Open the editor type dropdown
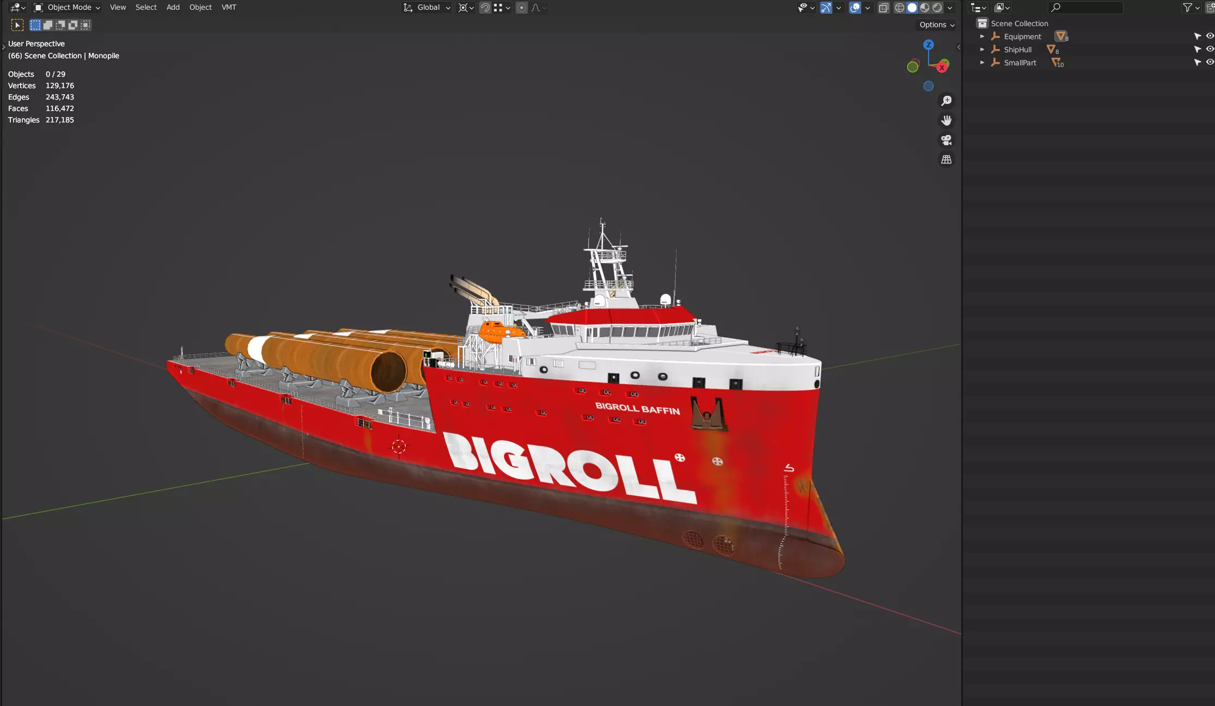This screenshot has width=1215, height=706. (17, 8)
